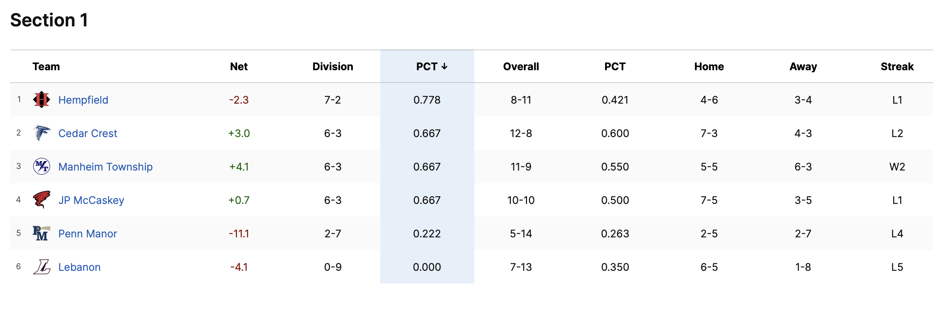
Task: Go to Manheim Township team link
Action: click(x=105, y=167)
